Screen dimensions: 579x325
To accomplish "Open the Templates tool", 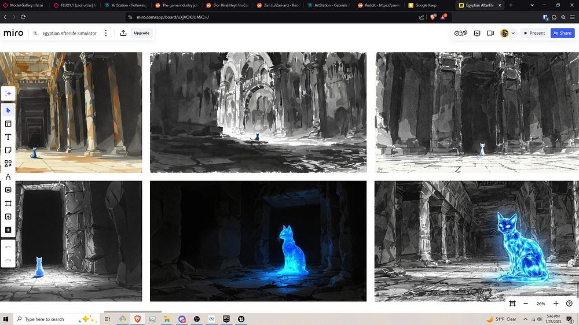I will (8, 124).
